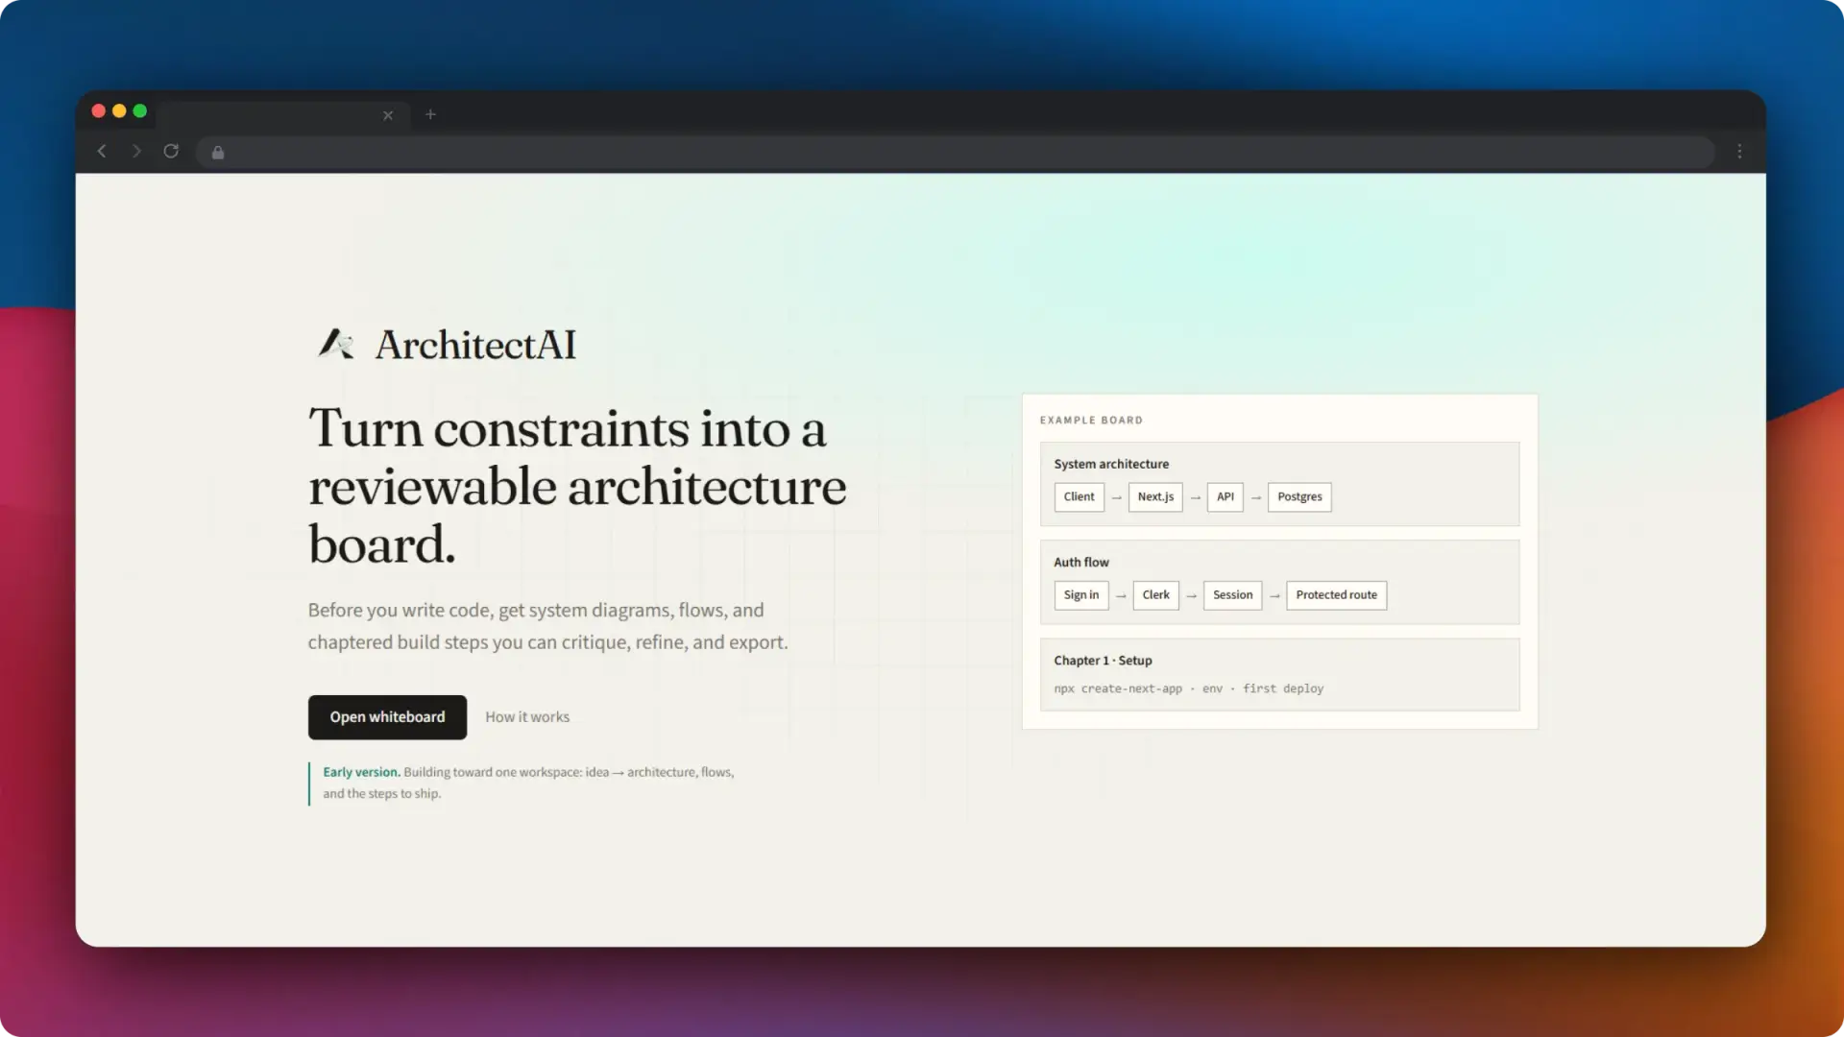Image resolution: width=1844 pixels, height=1037 pixels.
Task: Click the arrow between Session and Protected route
Action: [x=1274, y=596]
